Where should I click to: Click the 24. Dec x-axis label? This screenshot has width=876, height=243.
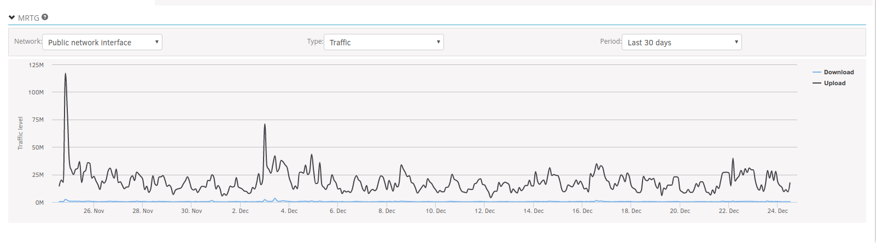point(778,211)
